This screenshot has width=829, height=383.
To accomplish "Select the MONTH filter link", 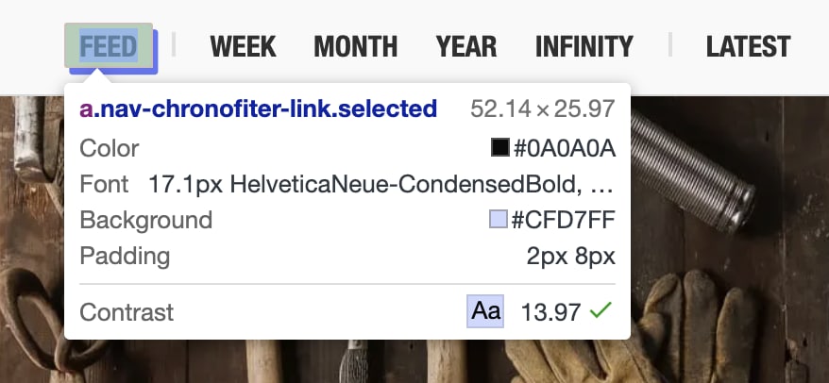I will click(355, 45).
